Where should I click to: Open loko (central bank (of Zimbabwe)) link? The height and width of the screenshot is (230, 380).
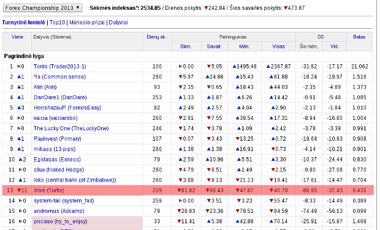click(75, 180)
